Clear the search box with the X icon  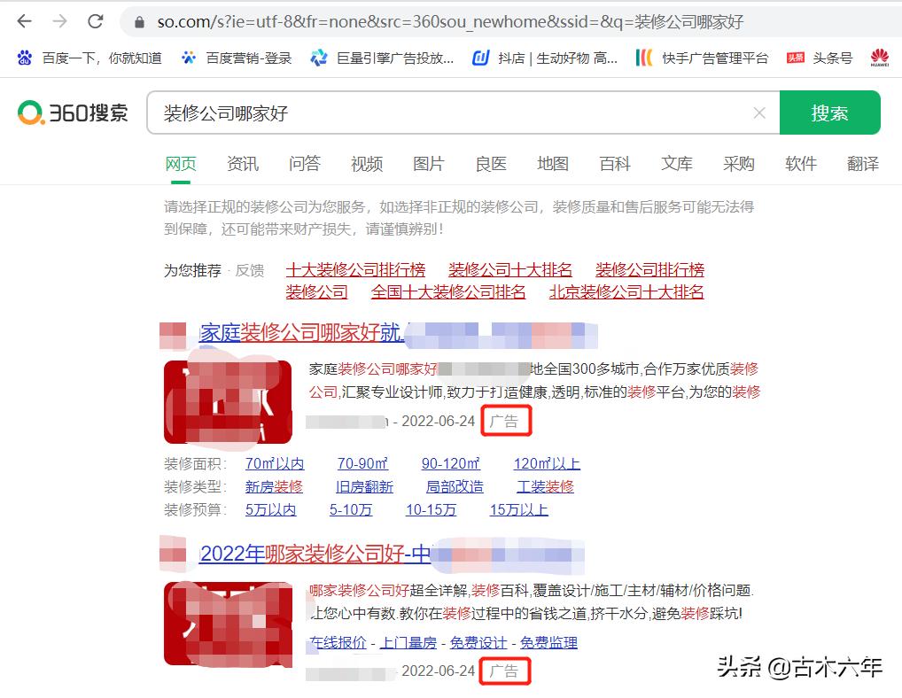pos(759,112)
